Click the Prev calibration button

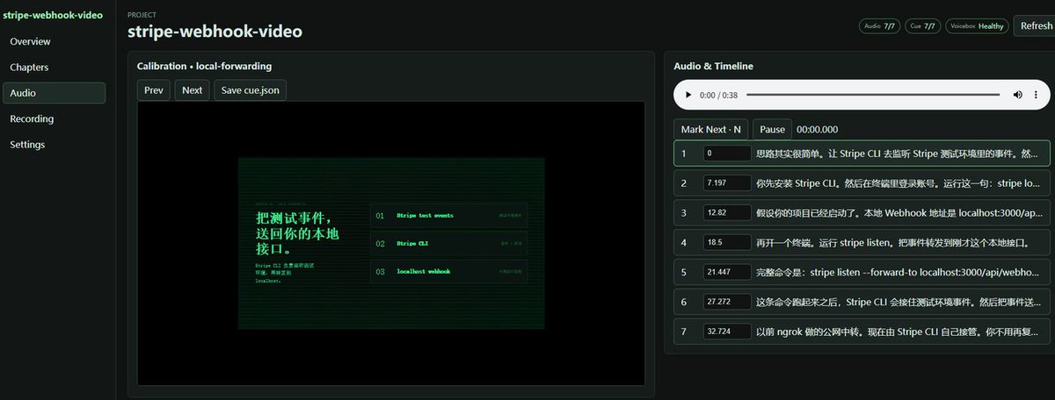[154, 90]
